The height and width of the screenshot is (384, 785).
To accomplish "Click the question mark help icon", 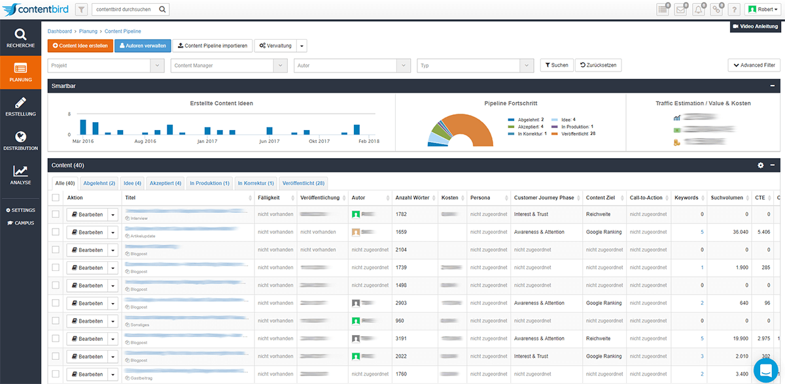I will point(735,10).
